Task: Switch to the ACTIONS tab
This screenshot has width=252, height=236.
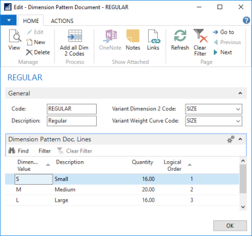Action: (62, 21)
